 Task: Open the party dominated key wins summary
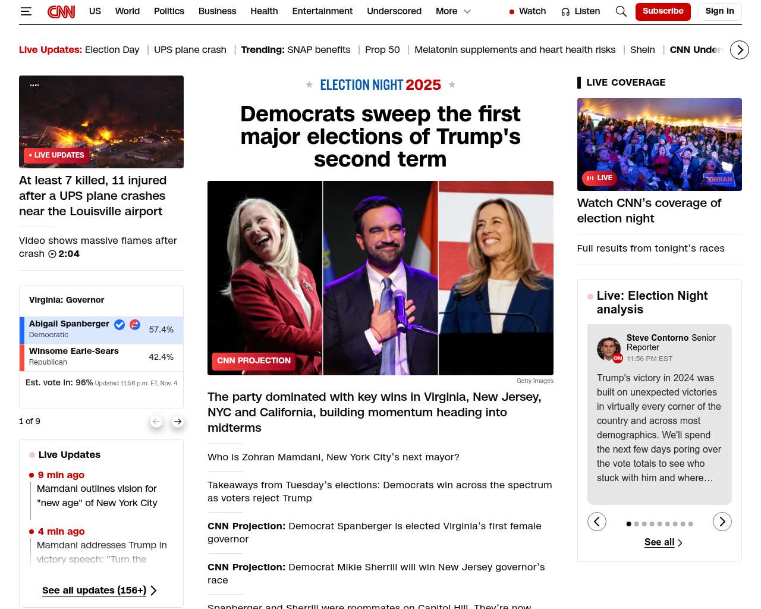(375, 412)
